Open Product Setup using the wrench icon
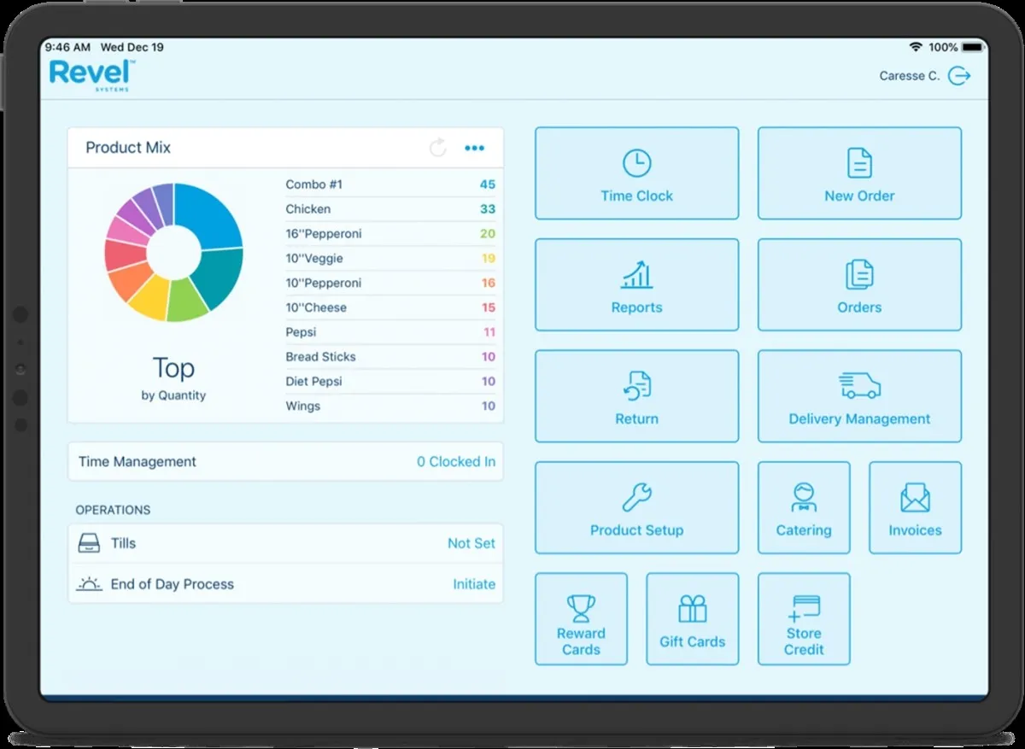The width and height of the screenshot is (1025, 749). coord(636,496)
